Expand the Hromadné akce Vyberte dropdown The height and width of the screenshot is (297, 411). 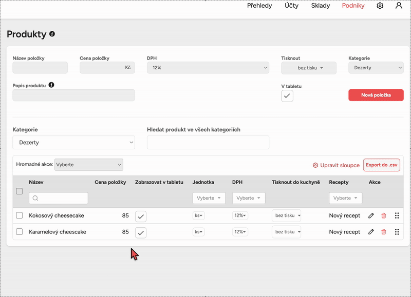pos(88,165)
